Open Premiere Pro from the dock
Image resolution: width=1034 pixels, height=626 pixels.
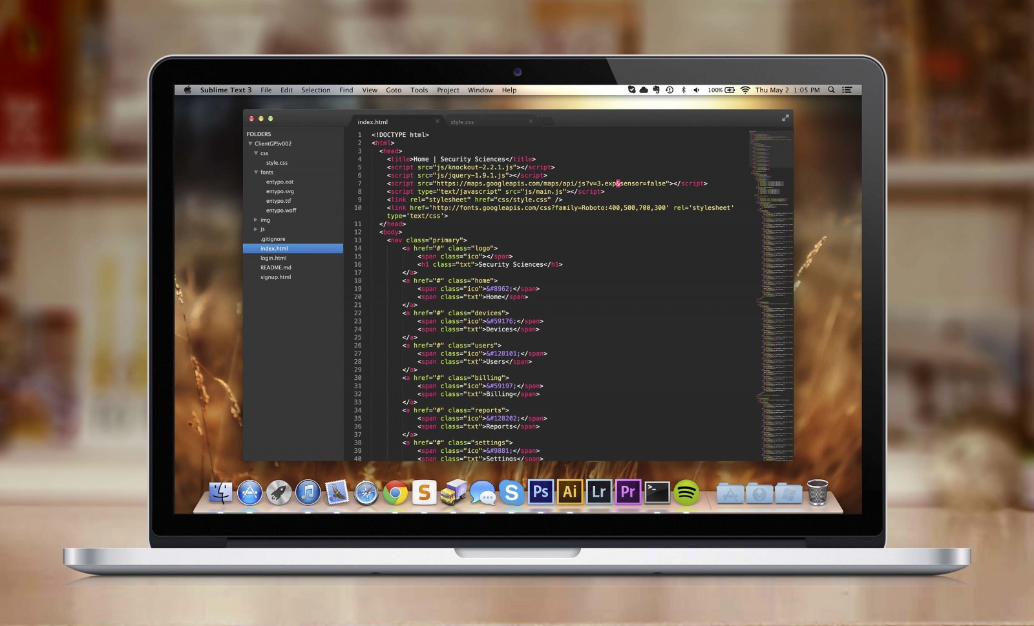(x=628, y=492)
